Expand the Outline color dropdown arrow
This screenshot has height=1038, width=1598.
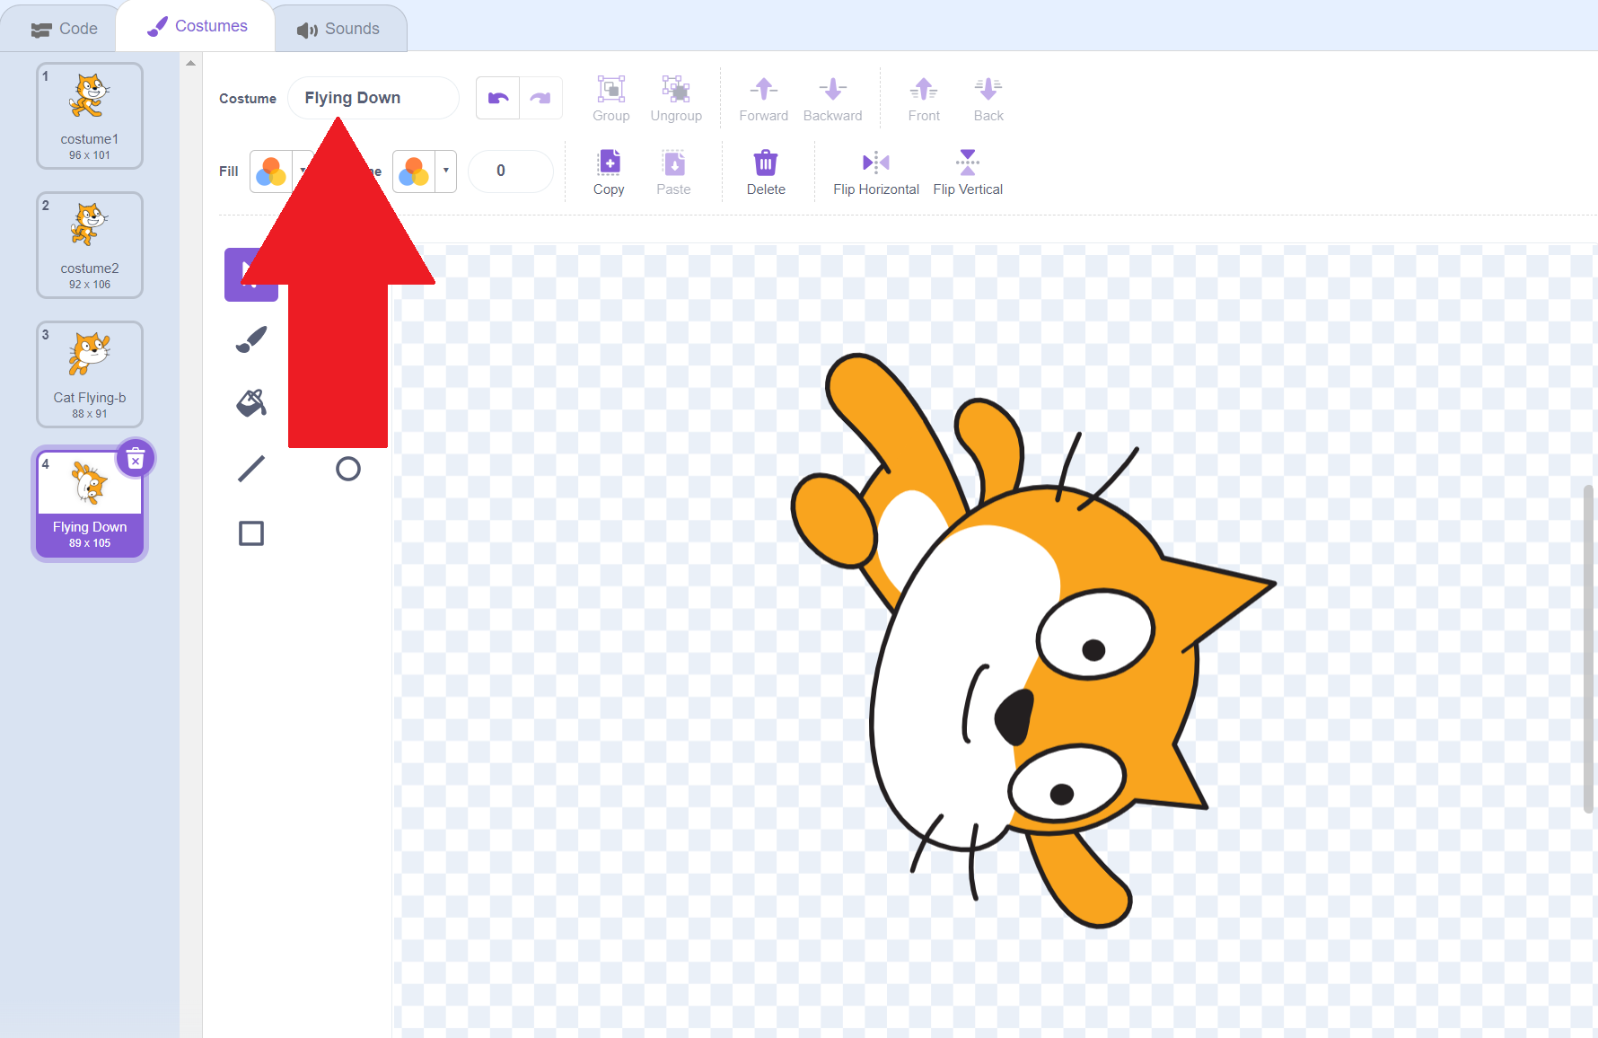(x=446, y=171)
